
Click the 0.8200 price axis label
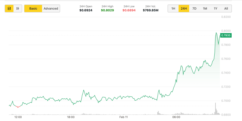226,17
